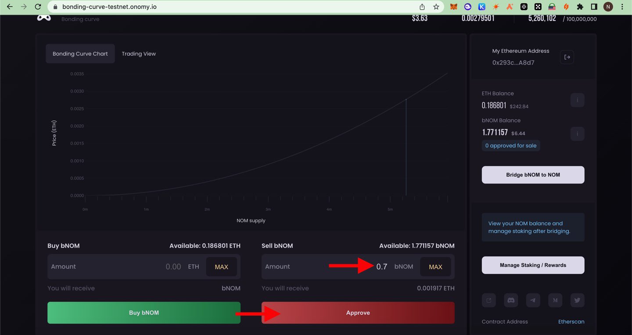The image size is (632, 335).
Task: Bookmark this page with the star
Action: pyautogui.click(x=436, y=7)
